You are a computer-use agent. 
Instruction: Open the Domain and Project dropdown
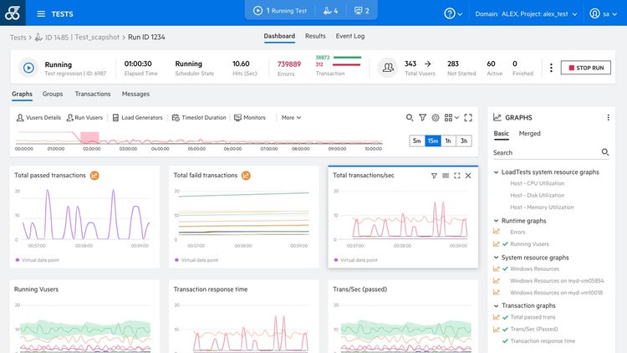tap(526, 14)
